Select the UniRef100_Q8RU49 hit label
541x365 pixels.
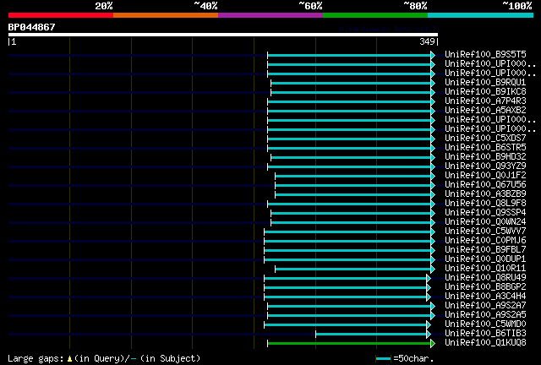(485, 278)
